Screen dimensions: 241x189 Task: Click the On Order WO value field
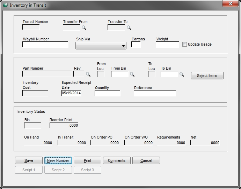(x=139, y=143)
